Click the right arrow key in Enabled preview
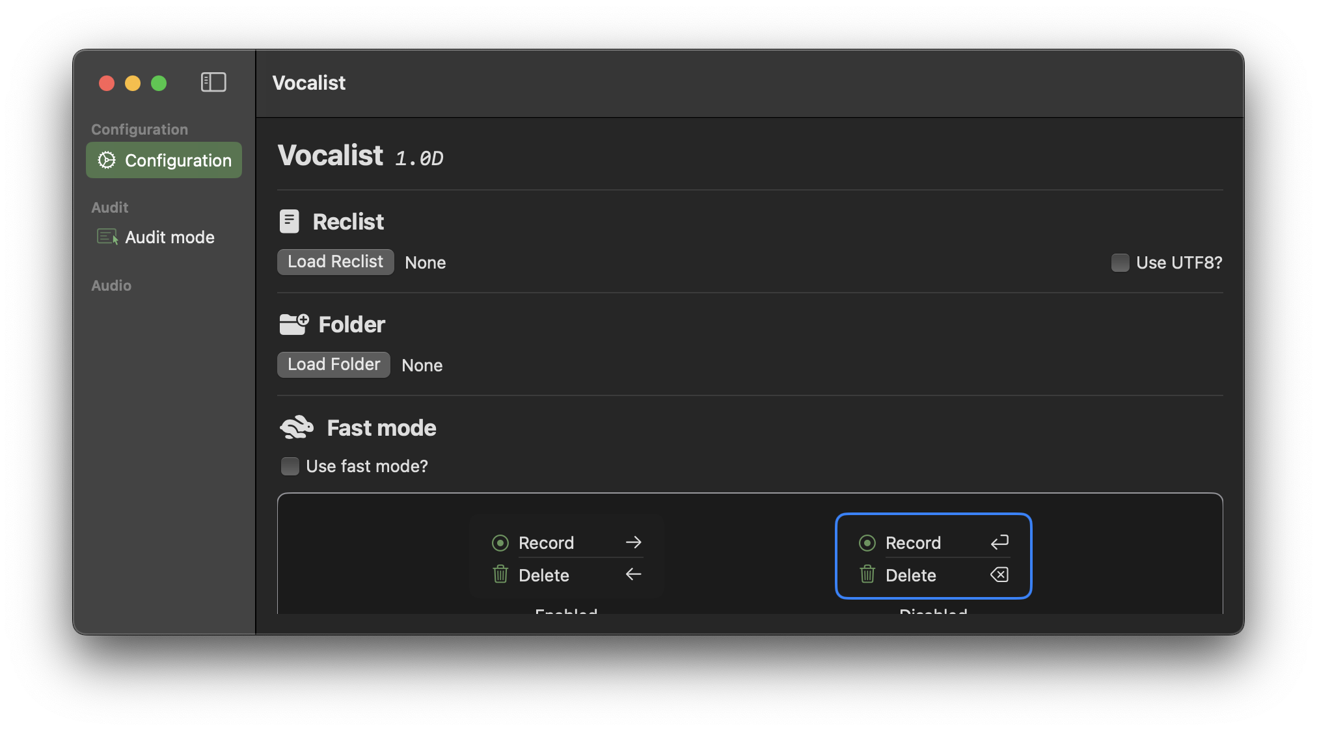1317x731 pixels. click(634, 542)
